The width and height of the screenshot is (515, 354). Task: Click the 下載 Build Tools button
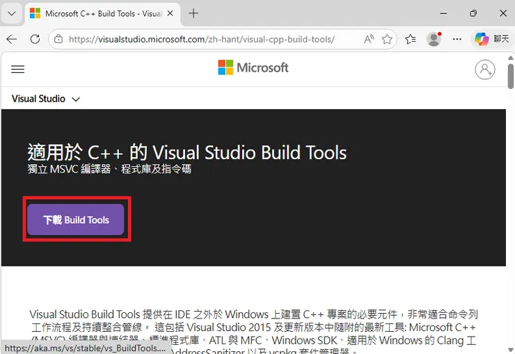click(76, 220)
